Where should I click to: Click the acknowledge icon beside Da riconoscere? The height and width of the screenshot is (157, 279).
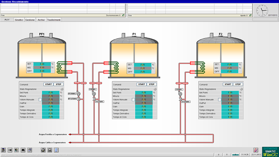tap(123, 15)
